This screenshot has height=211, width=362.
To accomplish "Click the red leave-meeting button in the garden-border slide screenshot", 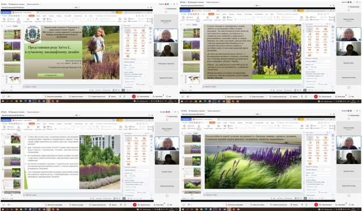I will point(135,205).
